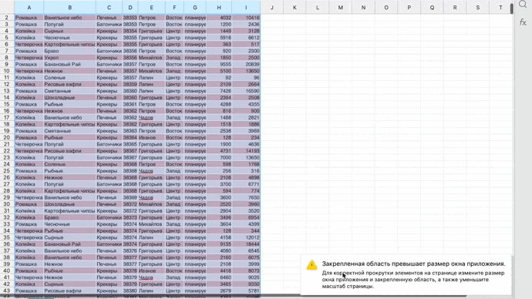Select 'Чадов' cell in row 17
This screenshot has width=532, height=299.
click(151, 118)
